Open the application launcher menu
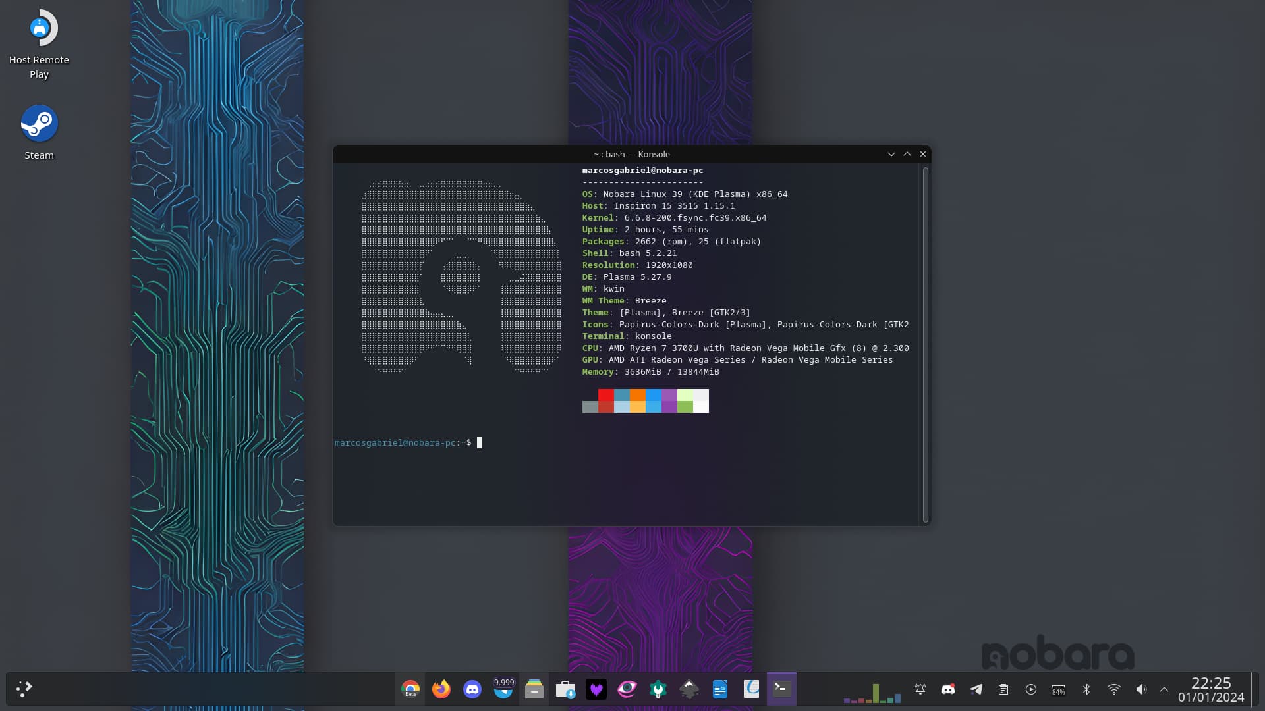 [24, 689]
